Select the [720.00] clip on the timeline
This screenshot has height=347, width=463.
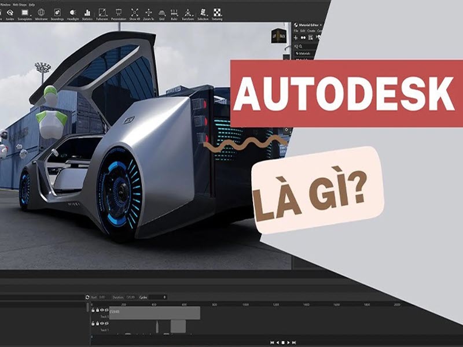click(x=155, y=313)
